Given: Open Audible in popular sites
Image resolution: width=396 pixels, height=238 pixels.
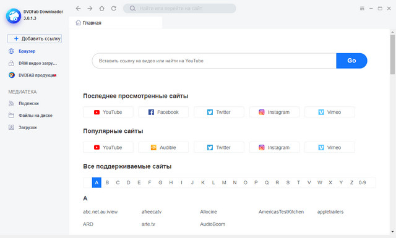Looking at the screenshot, I should tap(163, 147).
